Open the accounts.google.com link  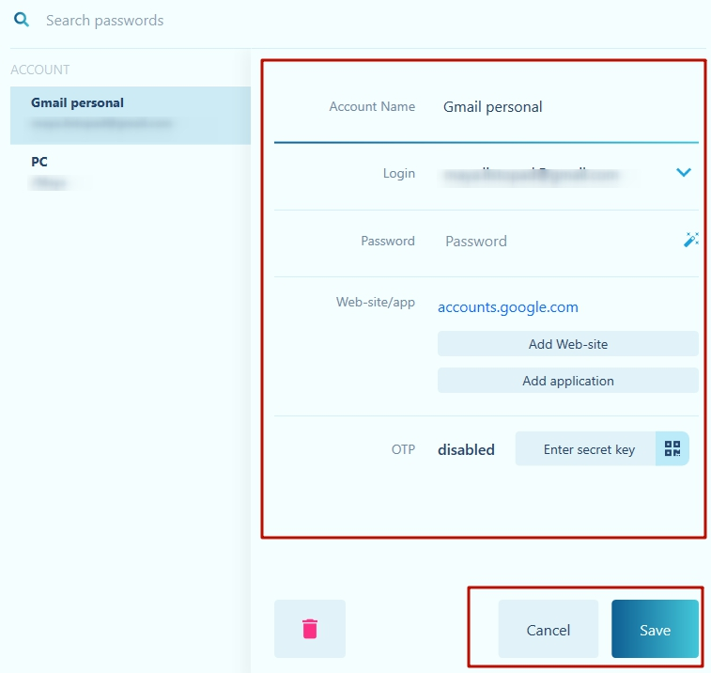point(508,307)
